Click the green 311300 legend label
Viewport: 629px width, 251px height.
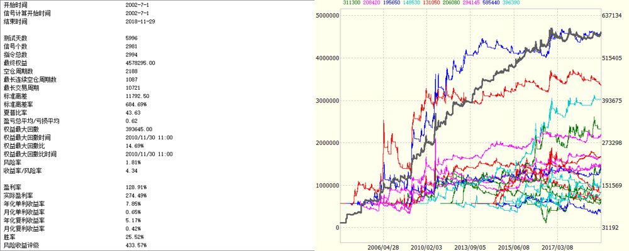pyautogui.click(x=353, y=3)
